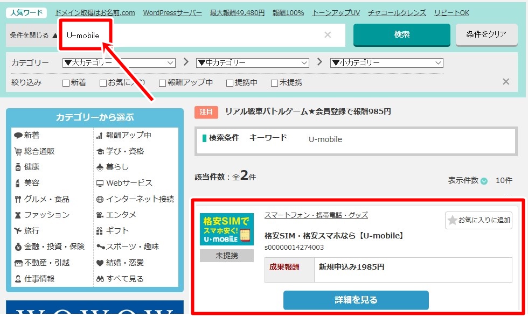The height and width of the screenshot is (317, 528).
Task: Click the monitor icon for Webサービス
Action: point(100,184)
